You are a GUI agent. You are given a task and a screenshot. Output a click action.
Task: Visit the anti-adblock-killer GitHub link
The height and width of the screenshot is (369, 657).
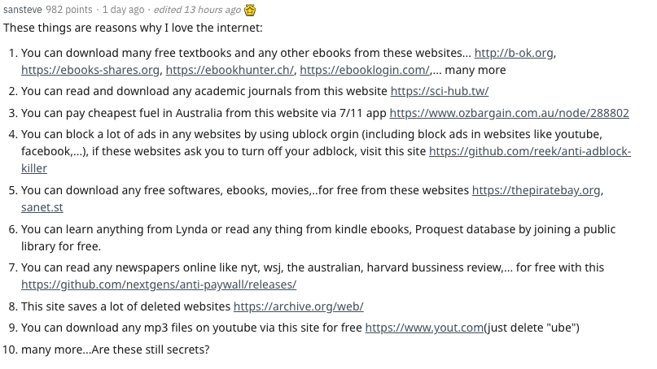point(529,151)
